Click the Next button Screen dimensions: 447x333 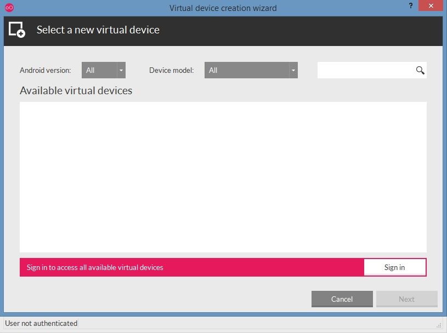tap(406, 299)
